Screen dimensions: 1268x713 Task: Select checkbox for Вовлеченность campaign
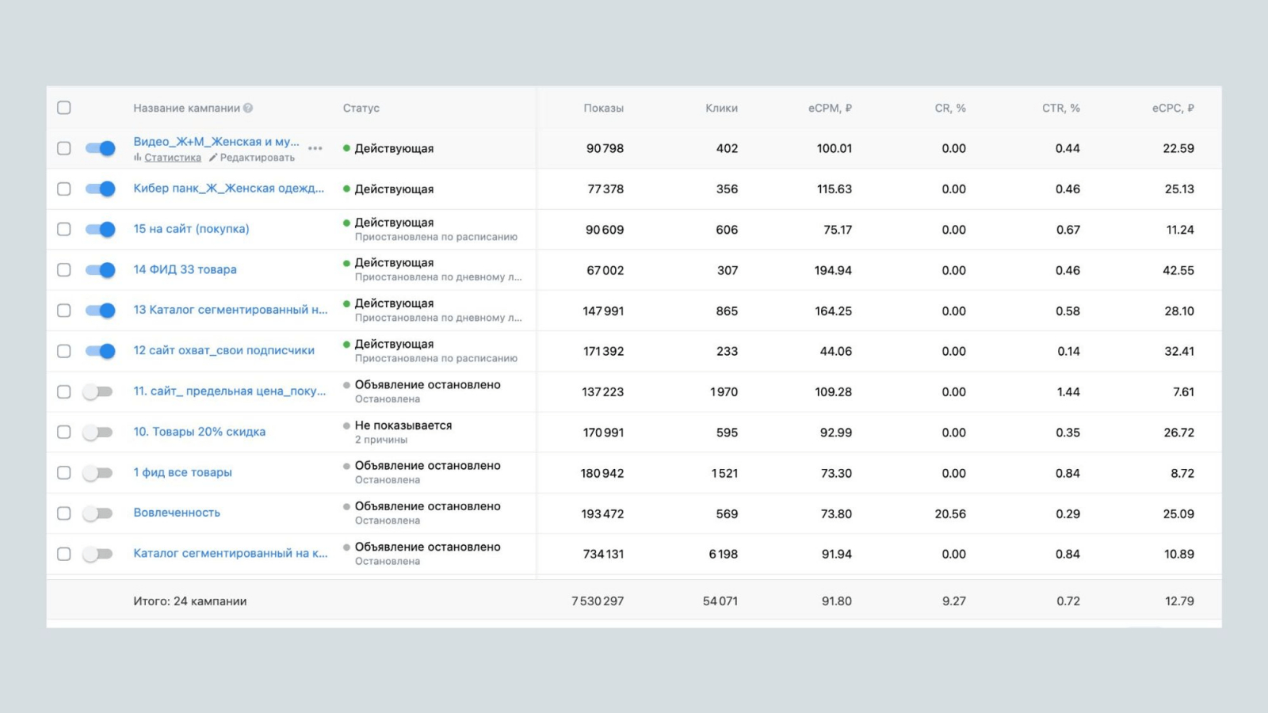64,513
